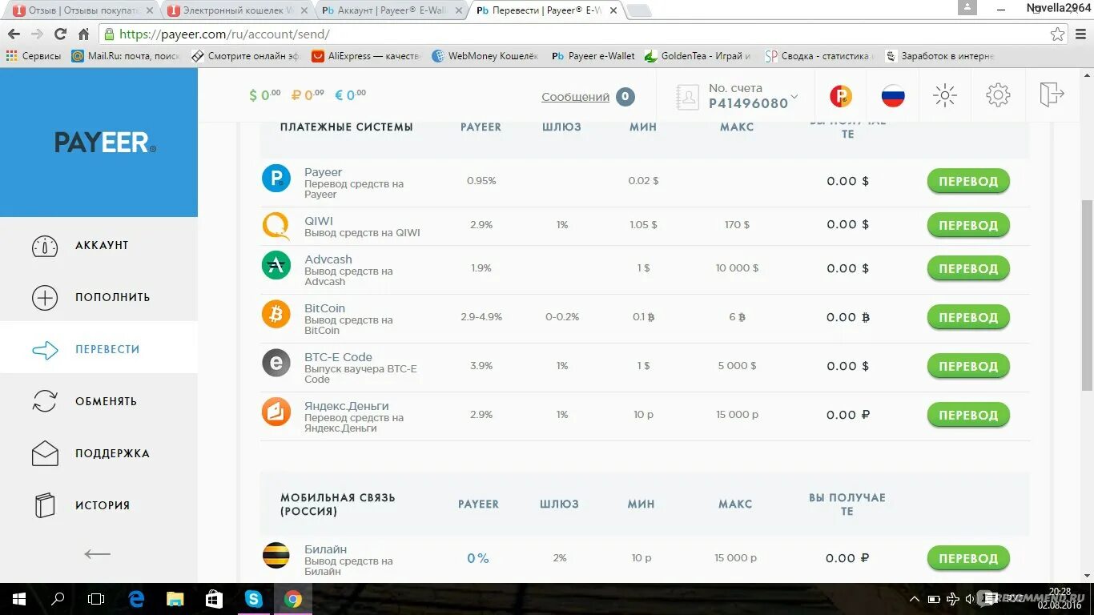Click Перевод button for Advcash row

pyautogui.click(x=968, y=269)
